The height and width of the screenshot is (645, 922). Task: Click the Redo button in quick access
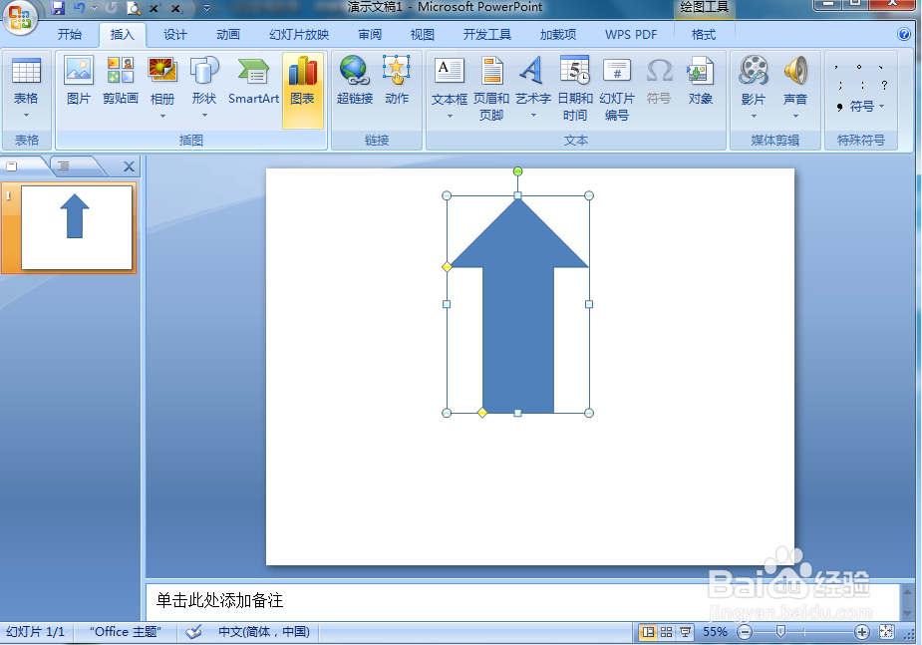click(x=111, y=8)
